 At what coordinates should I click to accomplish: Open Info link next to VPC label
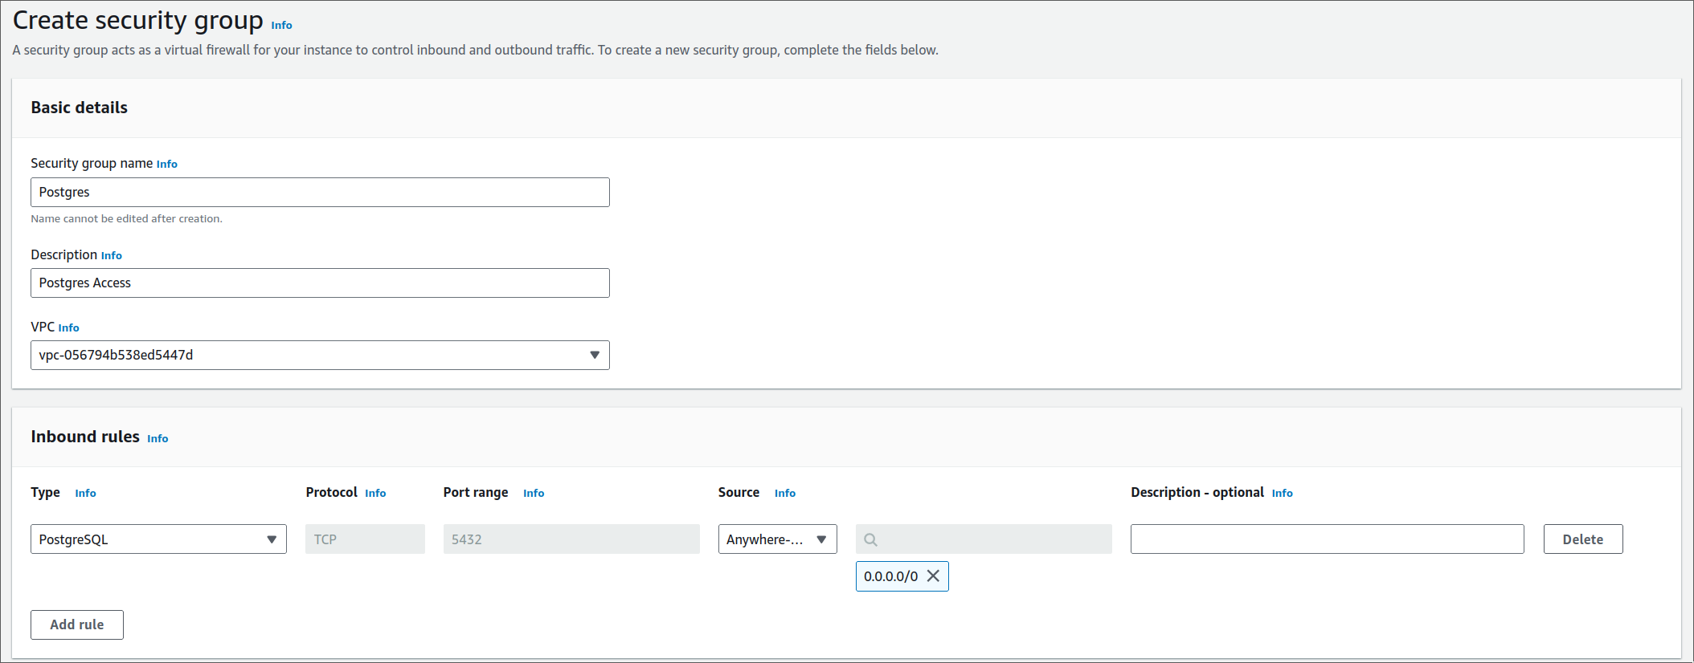(69, 327)
